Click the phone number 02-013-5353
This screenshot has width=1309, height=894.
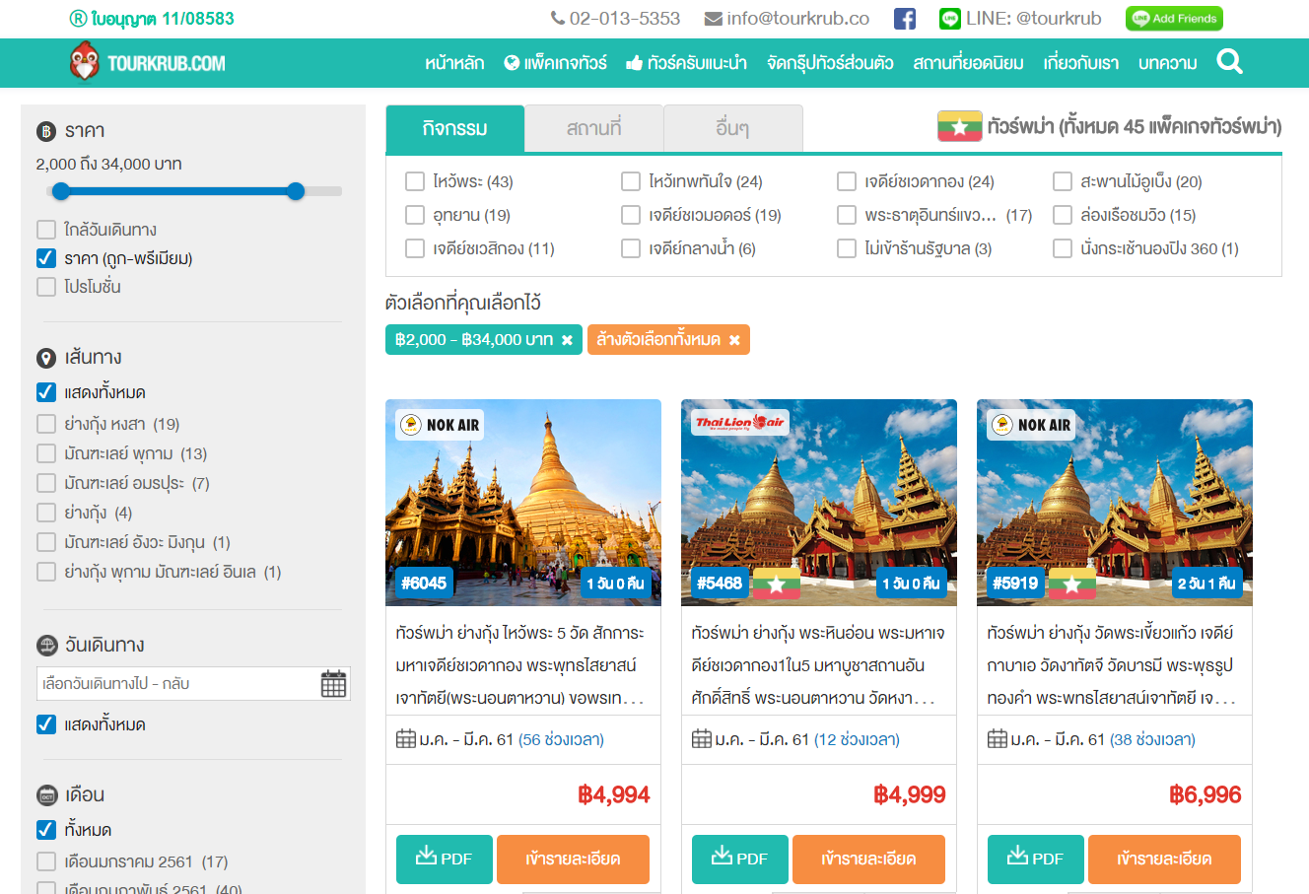[615, 19]
